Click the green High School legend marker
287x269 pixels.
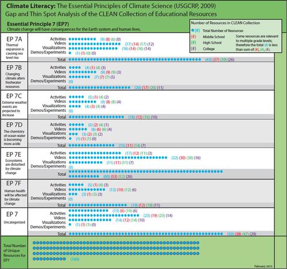(193, 42)
